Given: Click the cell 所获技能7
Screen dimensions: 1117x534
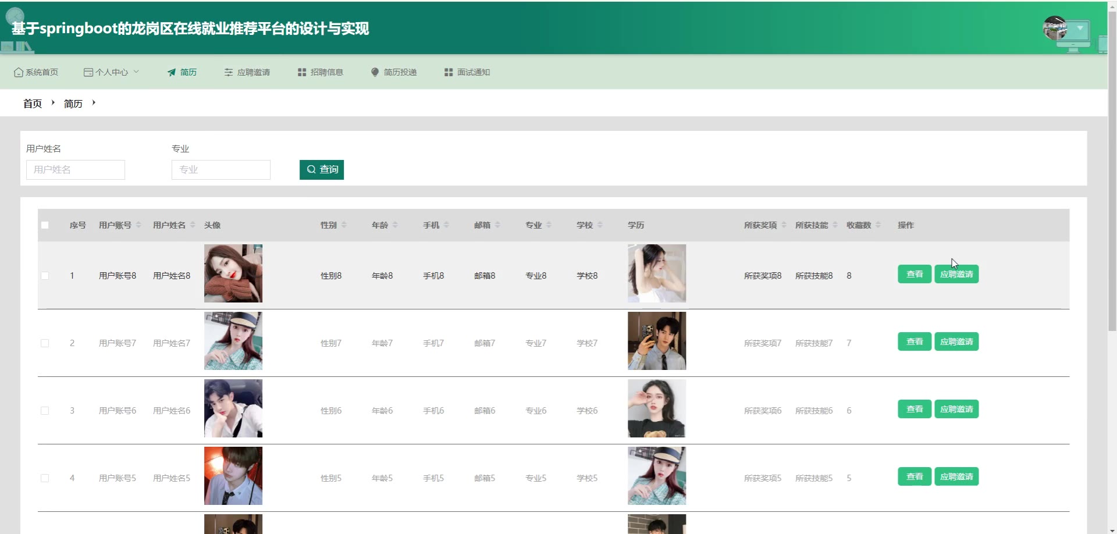Looking at the screenshot, I should (x=814, y=343).
